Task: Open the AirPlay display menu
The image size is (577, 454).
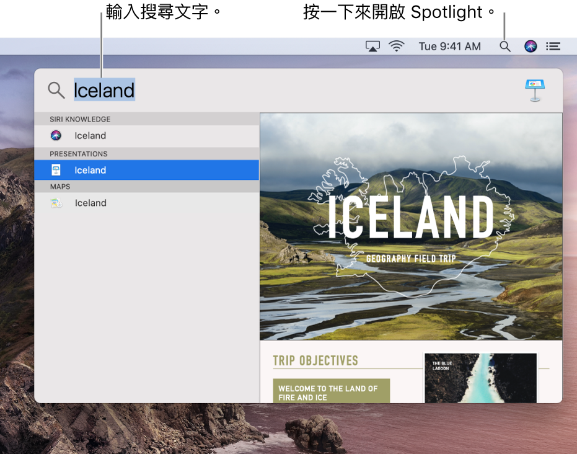Action: [x=372, y=47]
